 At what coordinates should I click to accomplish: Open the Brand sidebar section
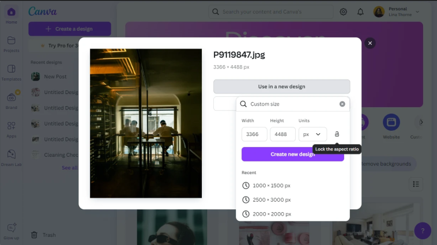(11, 100)
